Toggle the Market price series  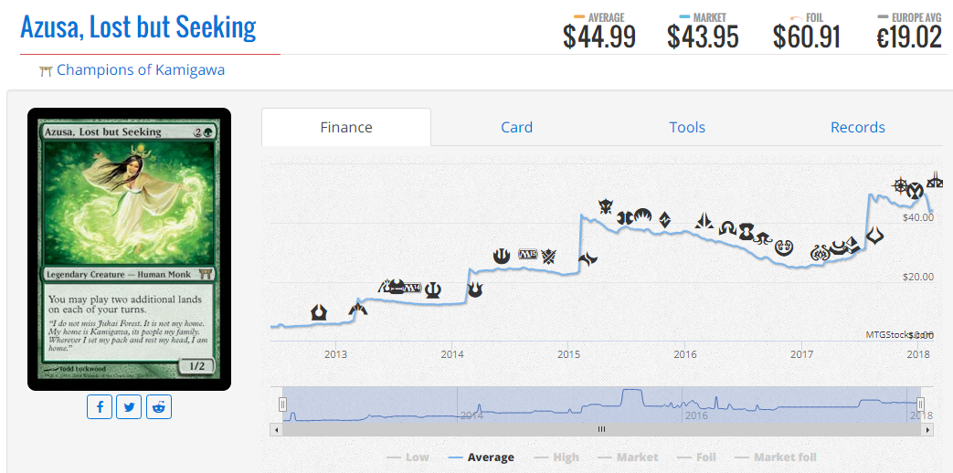point(627,457)
